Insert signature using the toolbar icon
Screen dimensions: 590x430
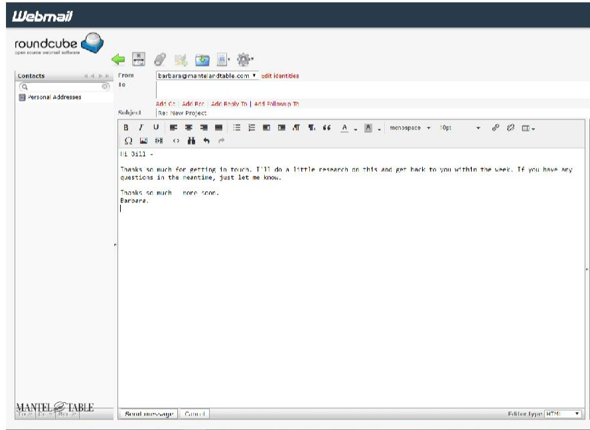tap(181, 60)
